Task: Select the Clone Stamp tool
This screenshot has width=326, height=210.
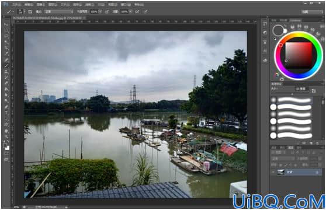Action: tap(6, 72)
